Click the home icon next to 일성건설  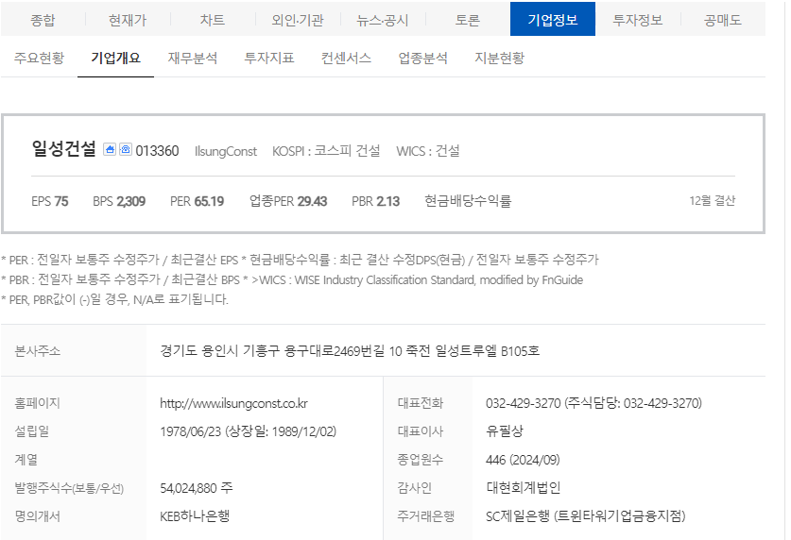point(110,149)
